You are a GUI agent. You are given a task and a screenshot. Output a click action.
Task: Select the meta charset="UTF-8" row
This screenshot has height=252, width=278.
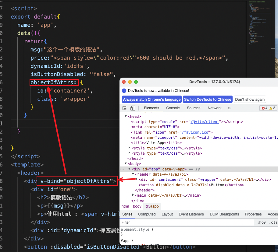click(x=155, y=127)
